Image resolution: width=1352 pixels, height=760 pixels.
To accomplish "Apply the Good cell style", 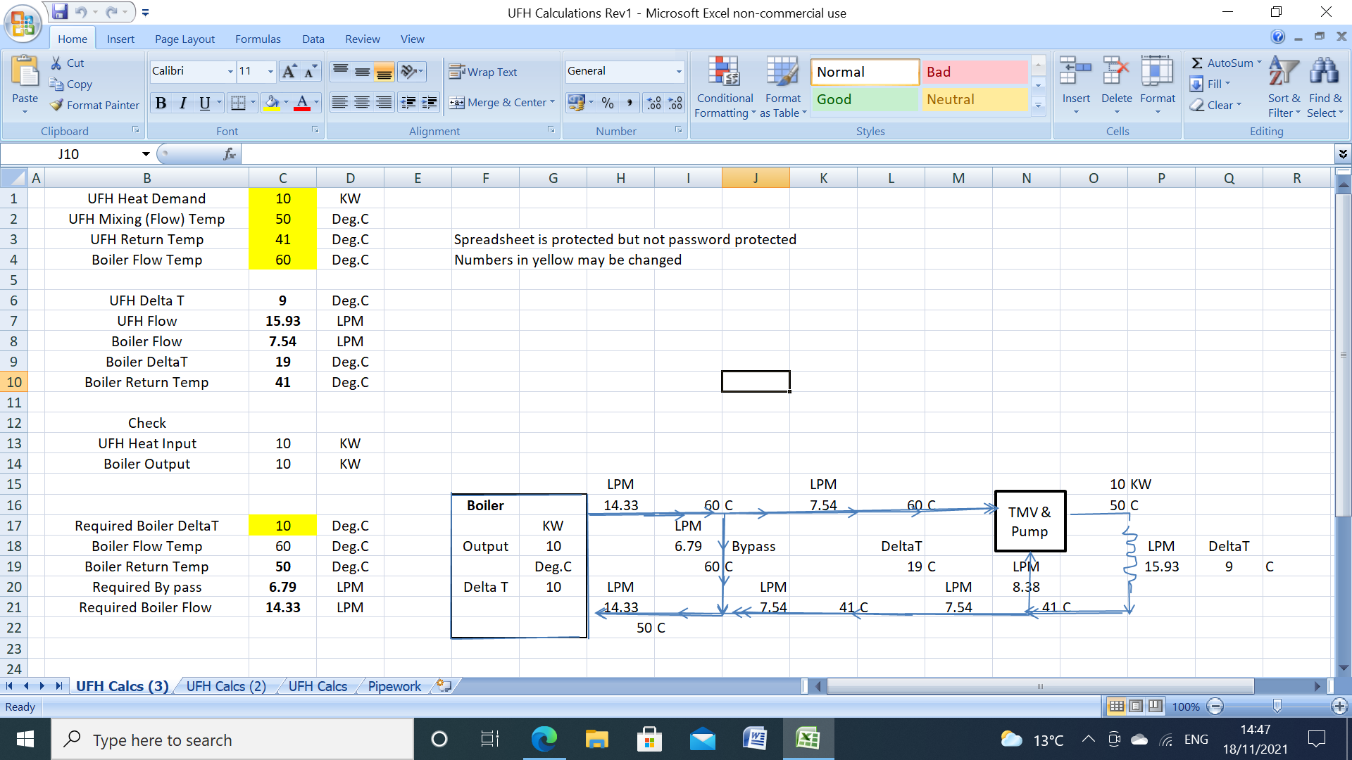I will tap(865, 99).
